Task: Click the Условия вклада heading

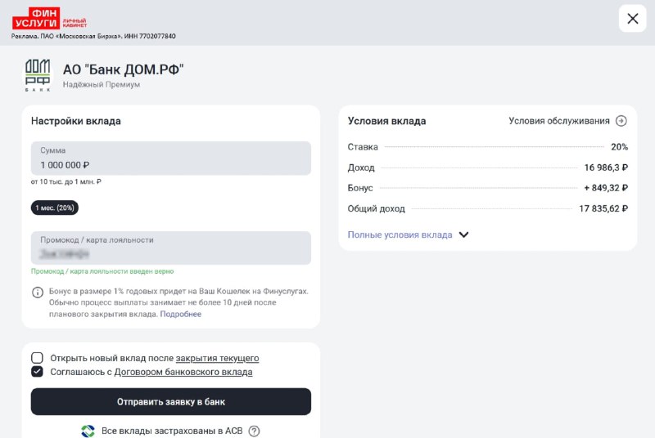Action: pos(386,121)
